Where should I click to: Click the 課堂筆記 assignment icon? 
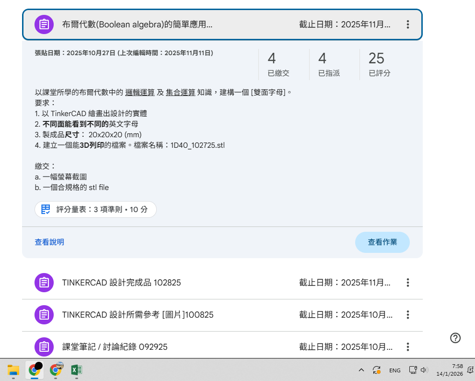point(44,346)
